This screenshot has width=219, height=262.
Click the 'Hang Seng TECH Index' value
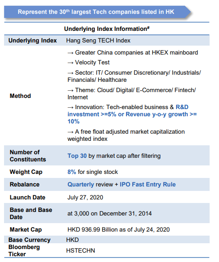[x=98, y=40]
